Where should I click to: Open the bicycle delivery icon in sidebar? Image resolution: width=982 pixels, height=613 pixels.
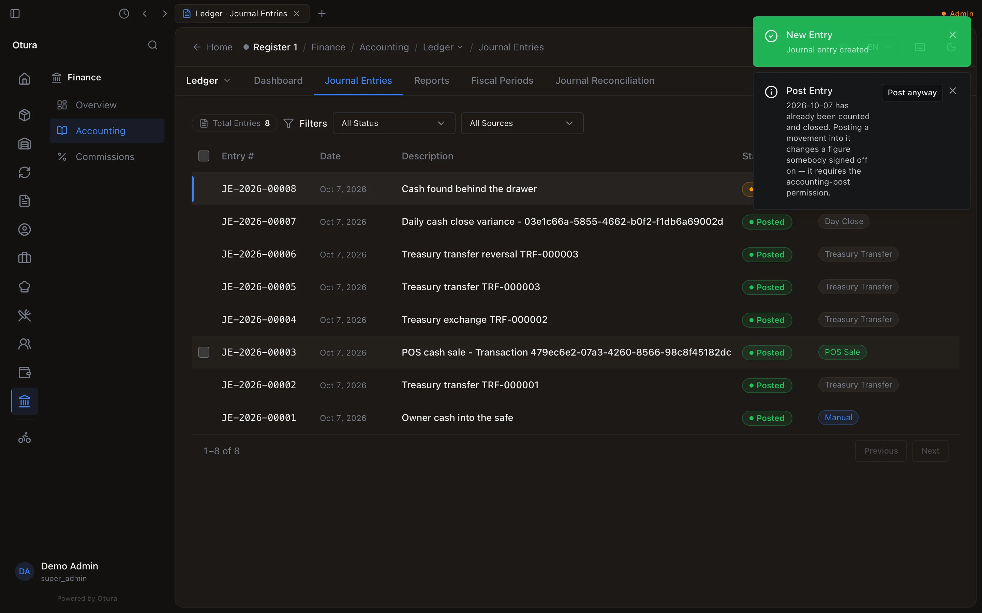24,438
